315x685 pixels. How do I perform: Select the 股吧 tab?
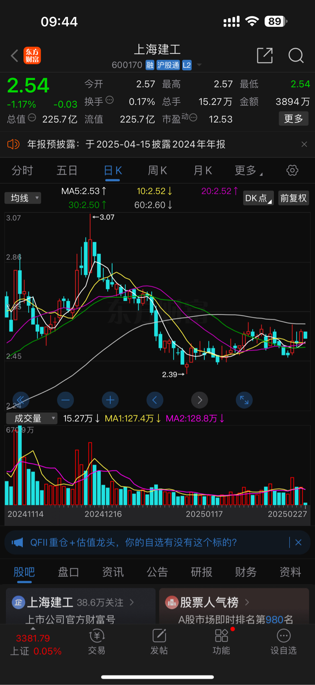tap(24, 572)
